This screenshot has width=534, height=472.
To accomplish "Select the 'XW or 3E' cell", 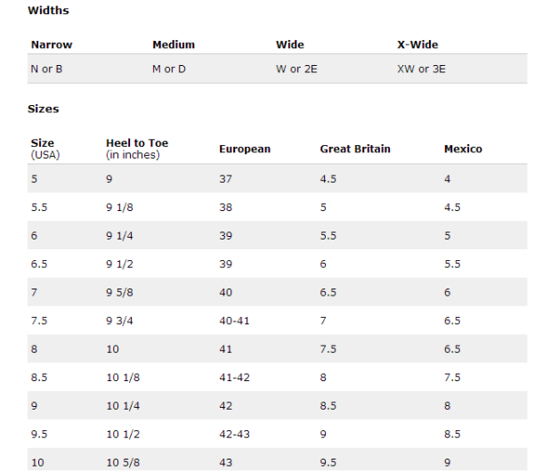I will click(421, 69).
